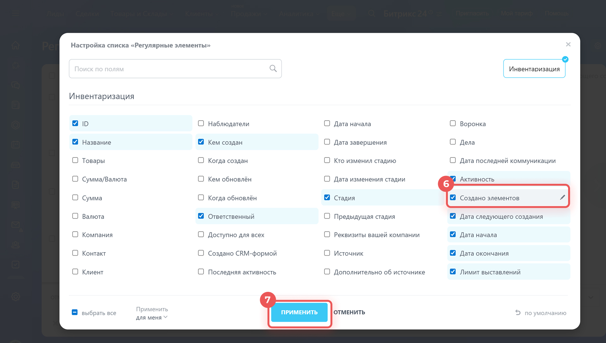This screenshot has height=343, width=606.
Task: Toggle the выбрать все checkbox
Action: coord(75,312)
